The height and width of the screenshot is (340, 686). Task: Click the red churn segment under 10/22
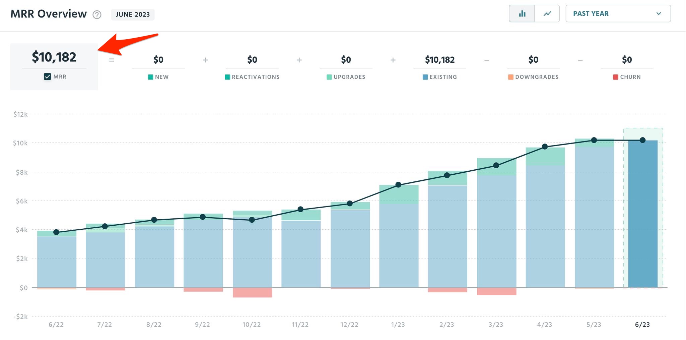(252, 292)
